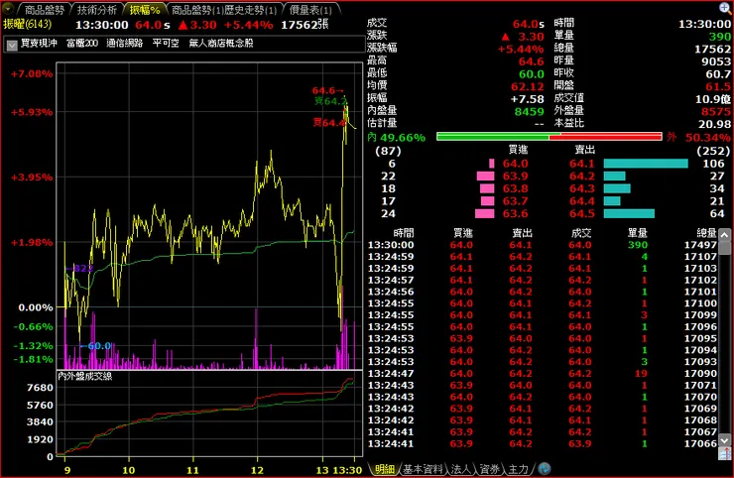Select the 13:30:00 trade detail row

[x=543, y=245]
